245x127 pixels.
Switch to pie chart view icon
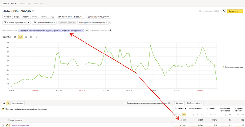tap(15, 37)
